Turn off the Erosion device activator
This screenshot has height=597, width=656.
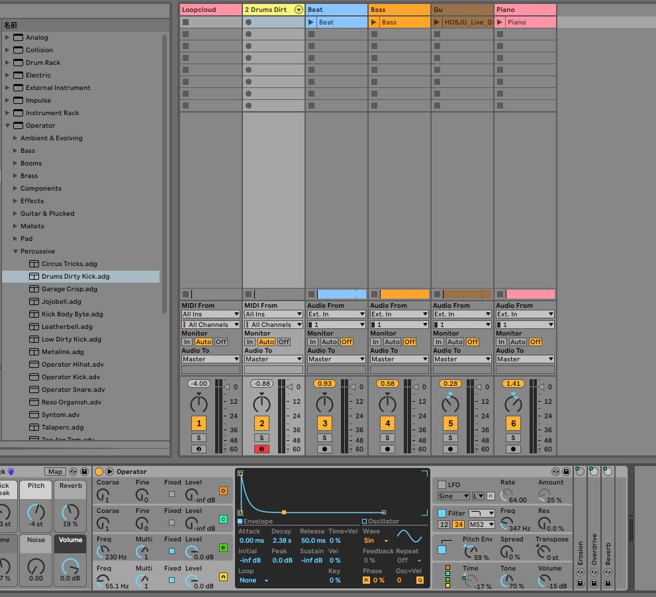coord(580,471)
